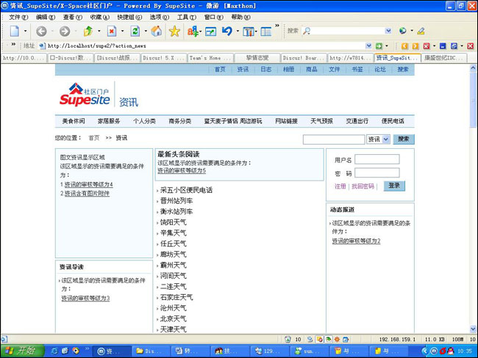Click the green Go arrow beside the address bar
The height and width of the screenshot is (358, 478).
[379, 46]
